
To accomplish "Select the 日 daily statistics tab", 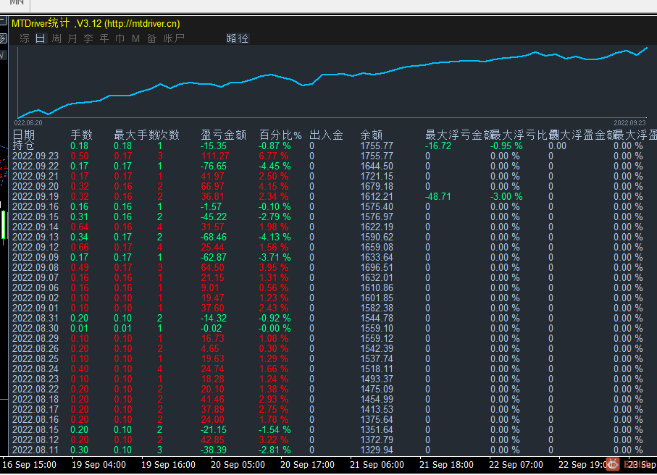I will (x=41, y=38).
